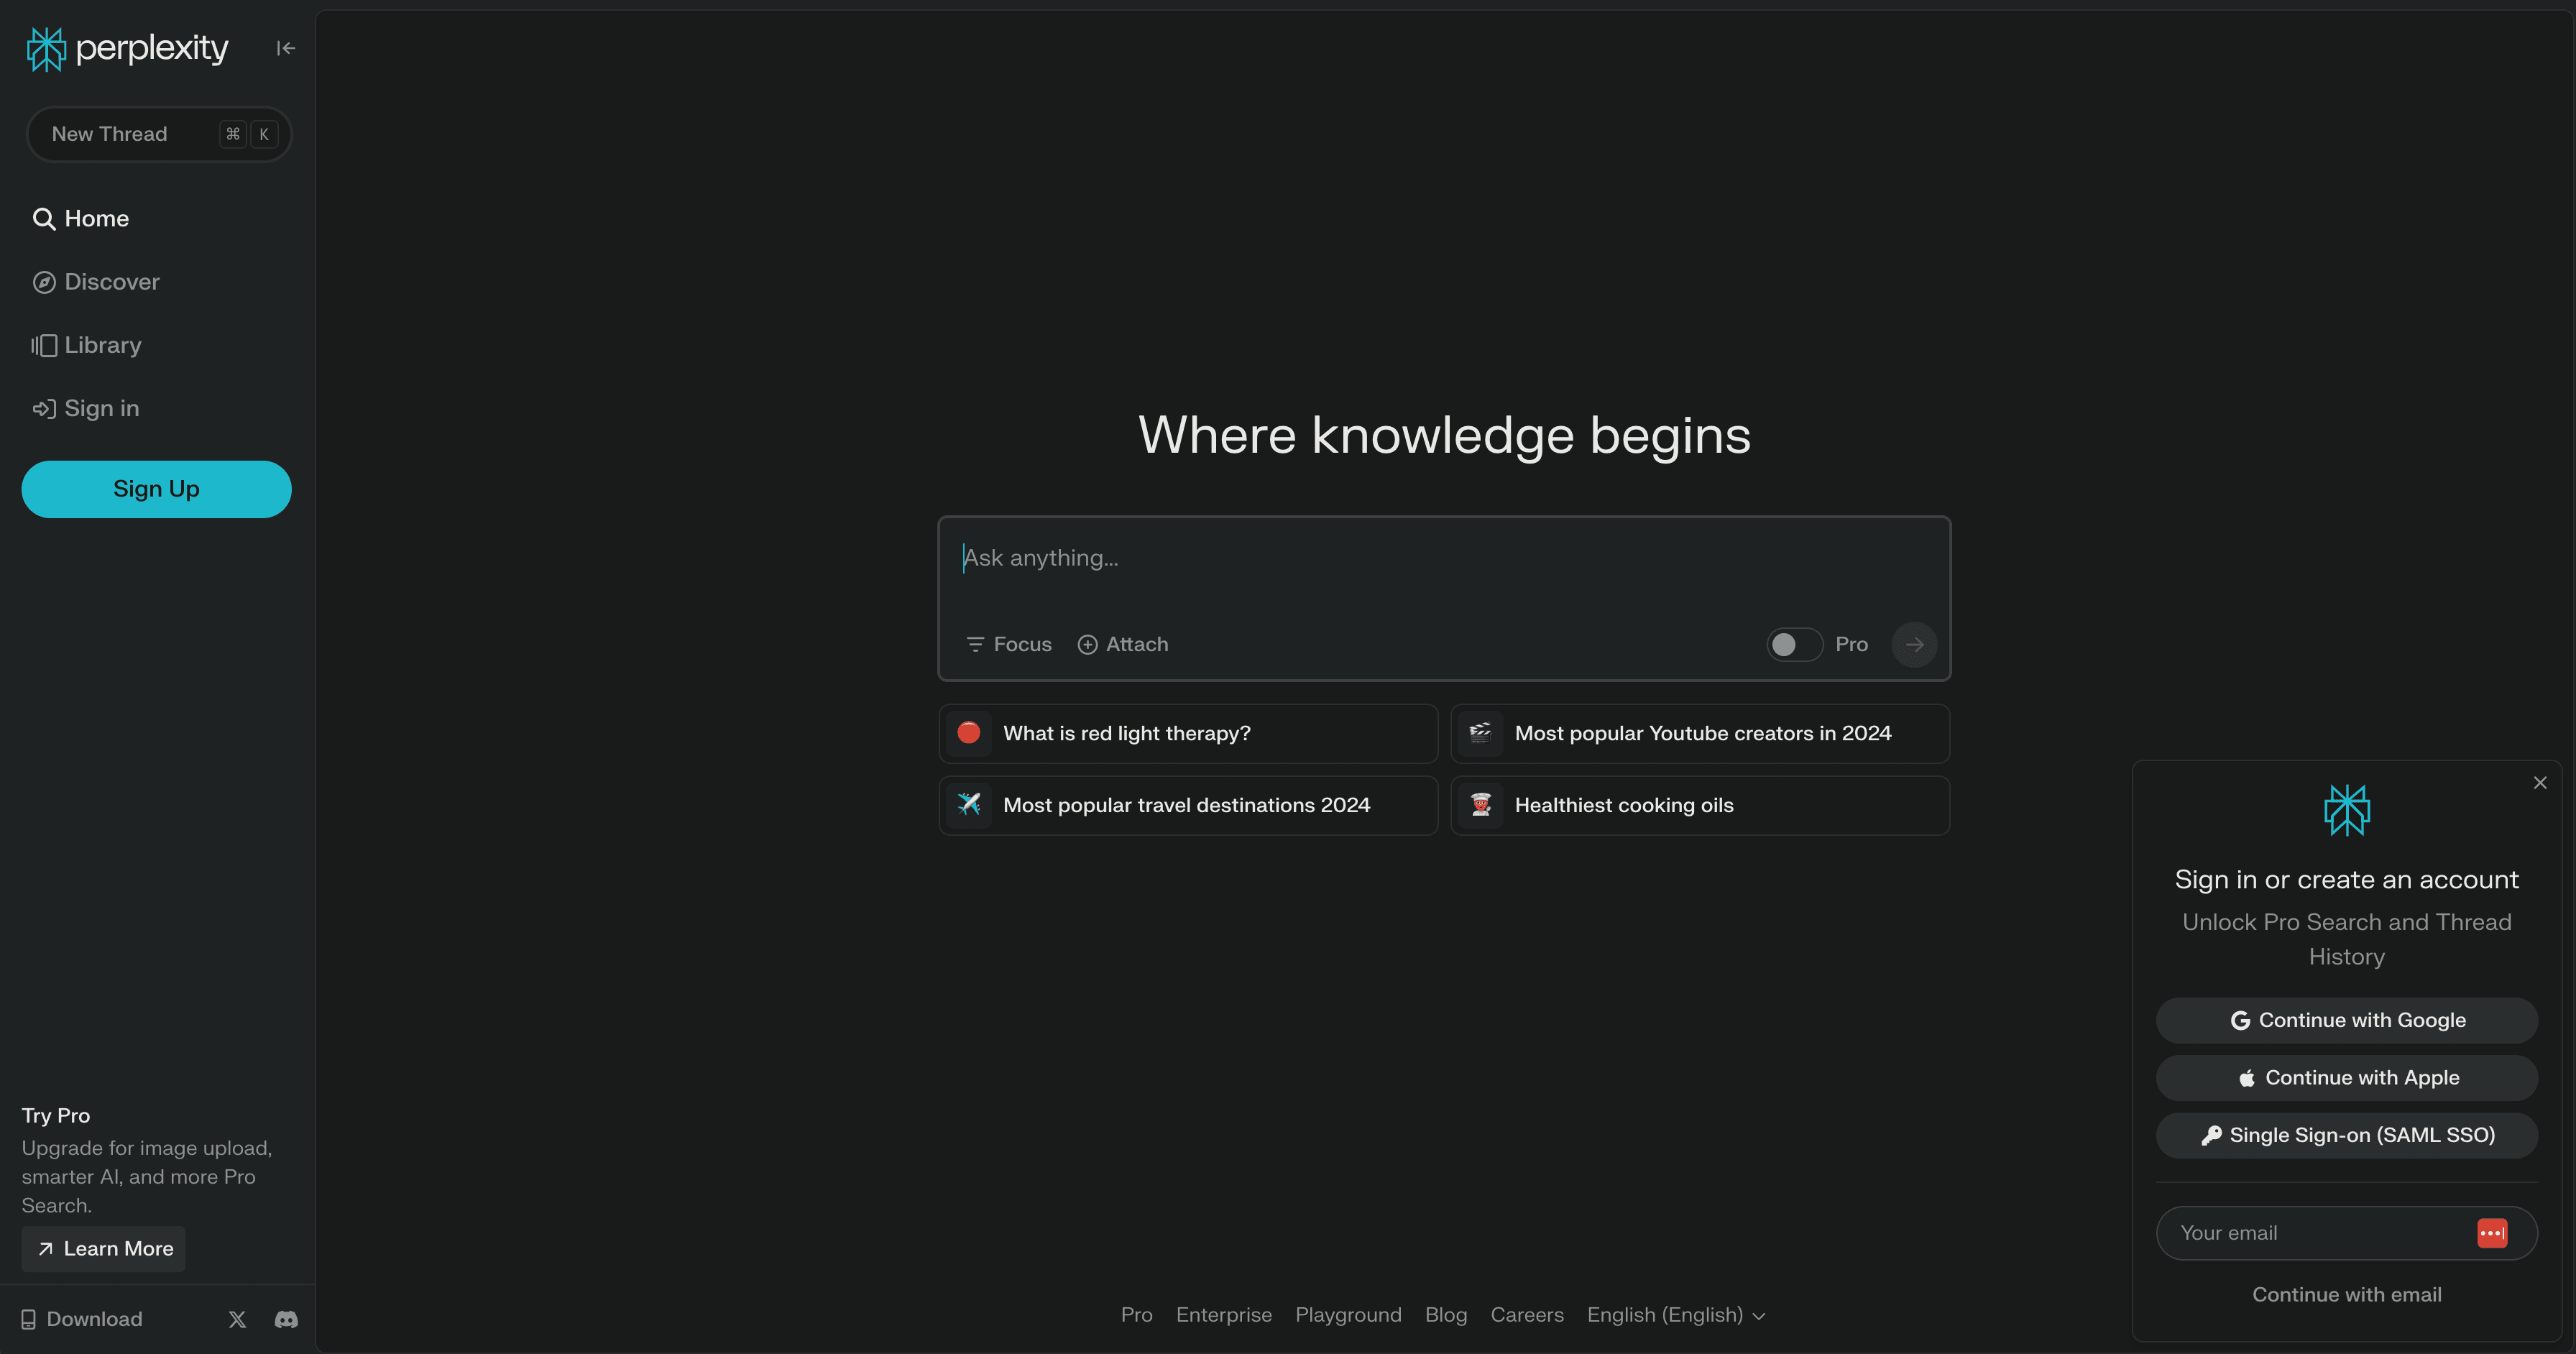
Task: Click the Perplexity logo in the sidebar
Action: tap(127, 48)
